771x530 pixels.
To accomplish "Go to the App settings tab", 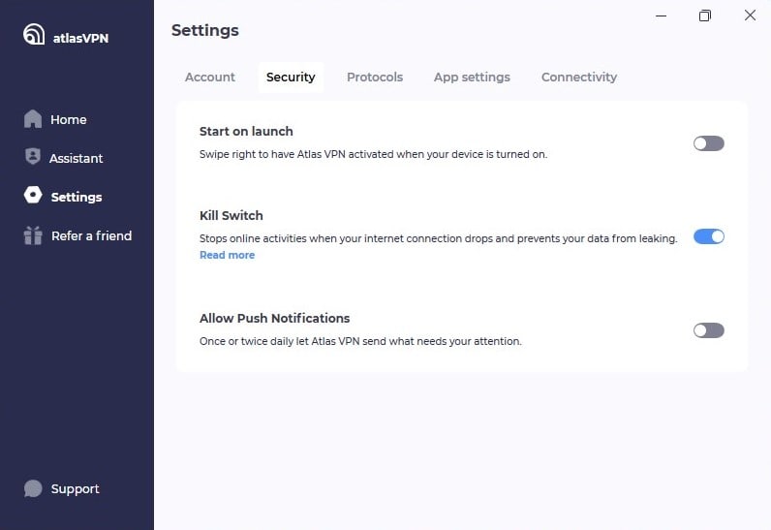I will point(472,78).
